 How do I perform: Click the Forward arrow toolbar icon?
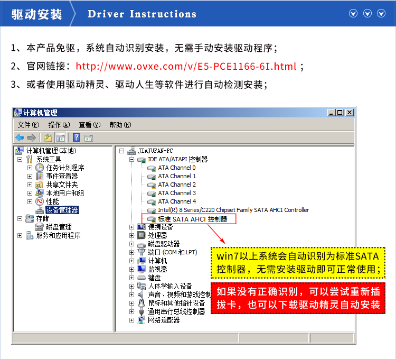tap(31, 138)
